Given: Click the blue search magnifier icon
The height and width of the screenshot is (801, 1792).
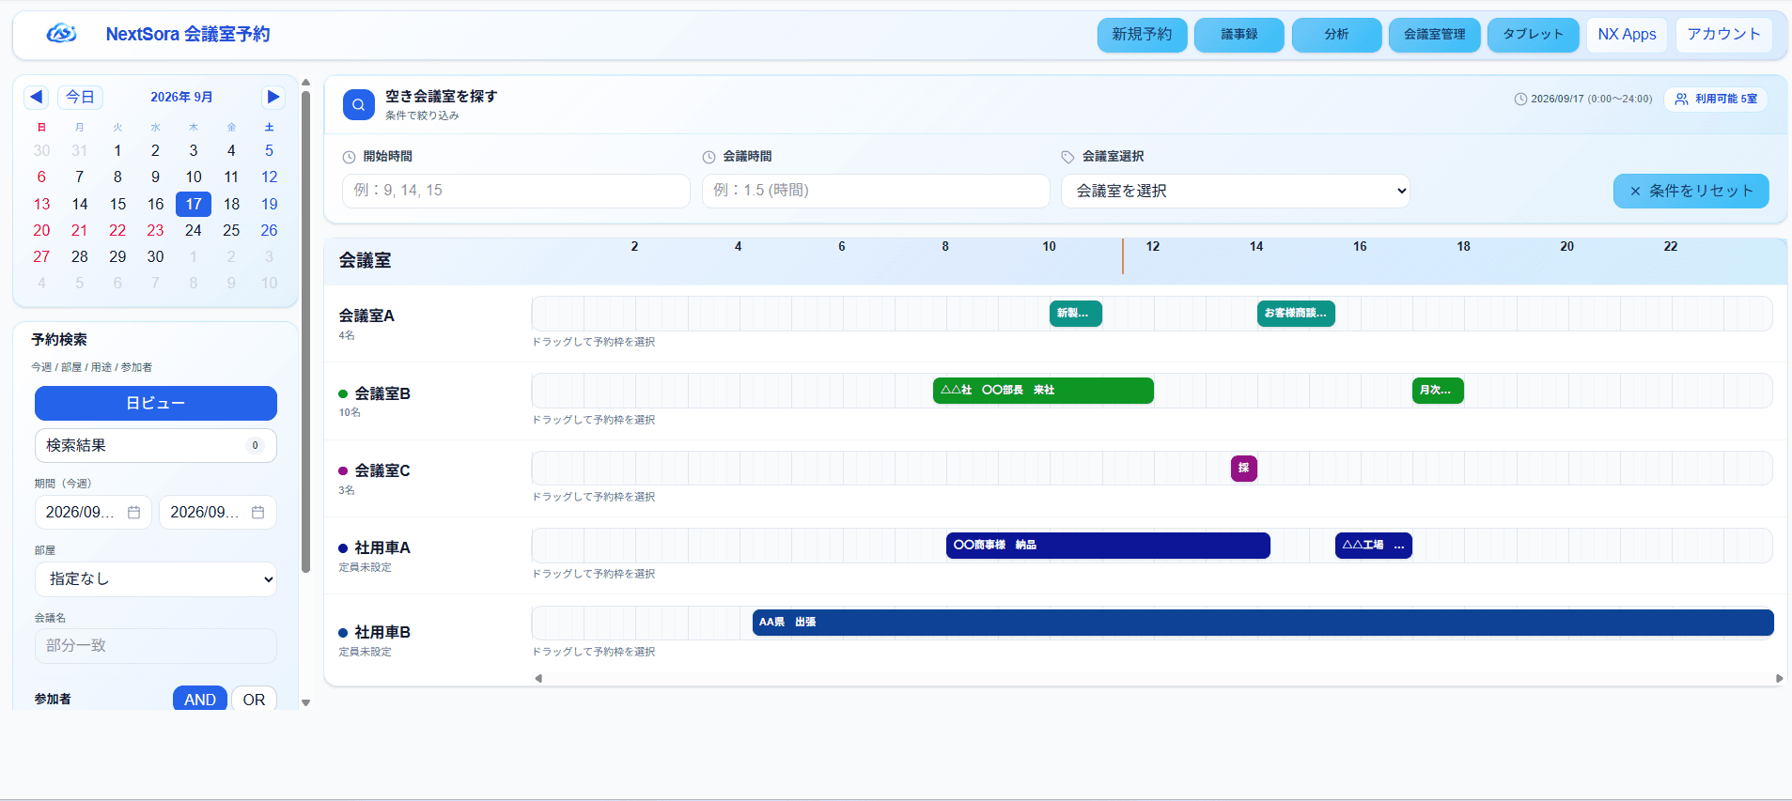Looking at the screenshot, I should (x=359, y=104).
